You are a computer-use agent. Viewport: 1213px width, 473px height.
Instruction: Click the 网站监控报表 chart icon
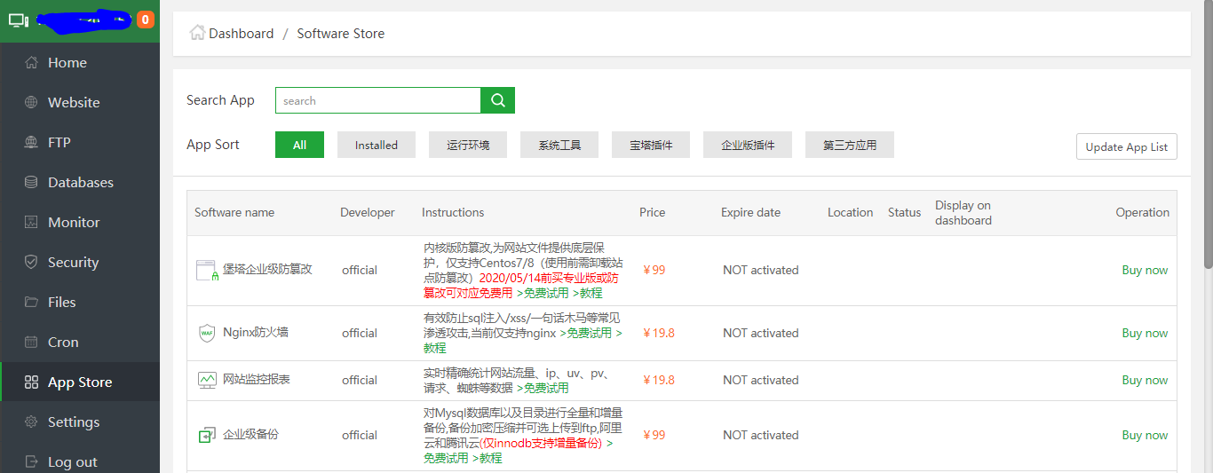click(207, 380)
